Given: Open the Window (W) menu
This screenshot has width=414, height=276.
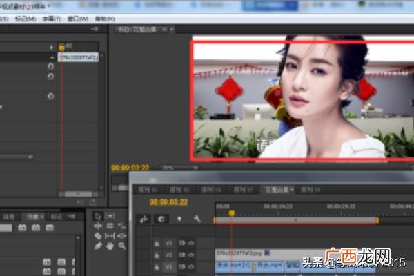Looking at the screenshot, I should (77, 19).
